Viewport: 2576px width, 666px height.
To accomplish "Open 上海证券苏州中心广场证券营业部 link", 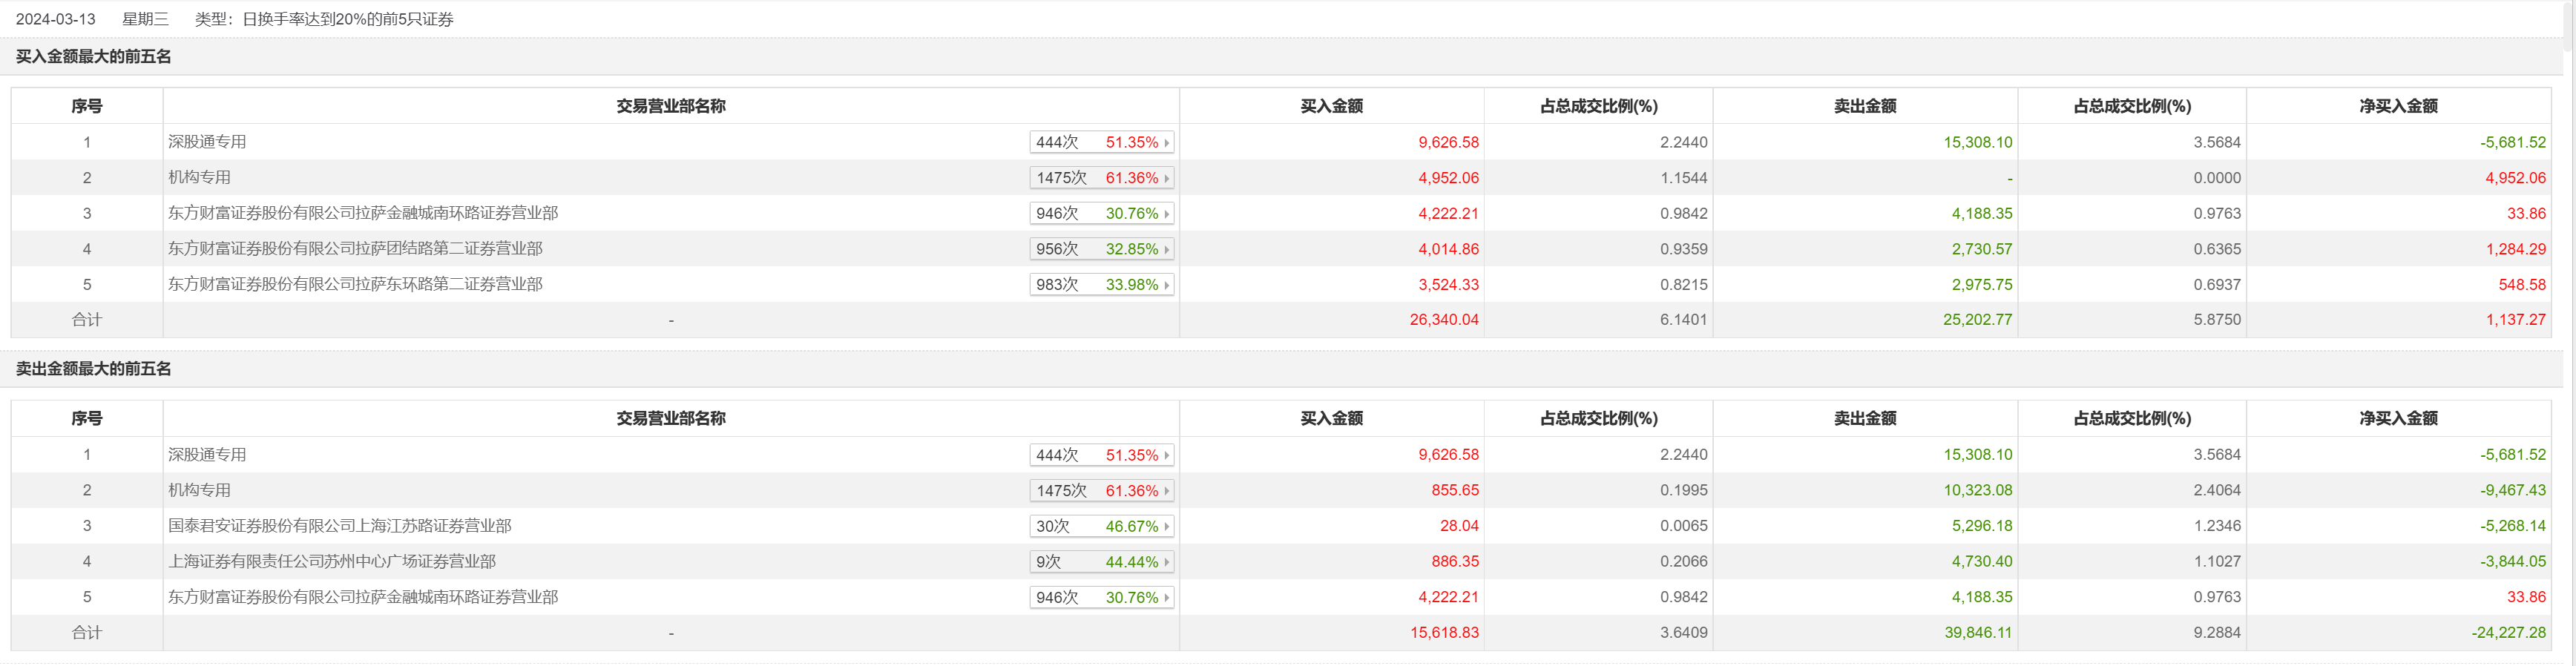I will pos(331,562).
